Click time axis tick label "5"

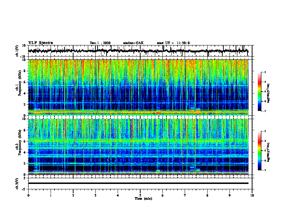[140, 195]
